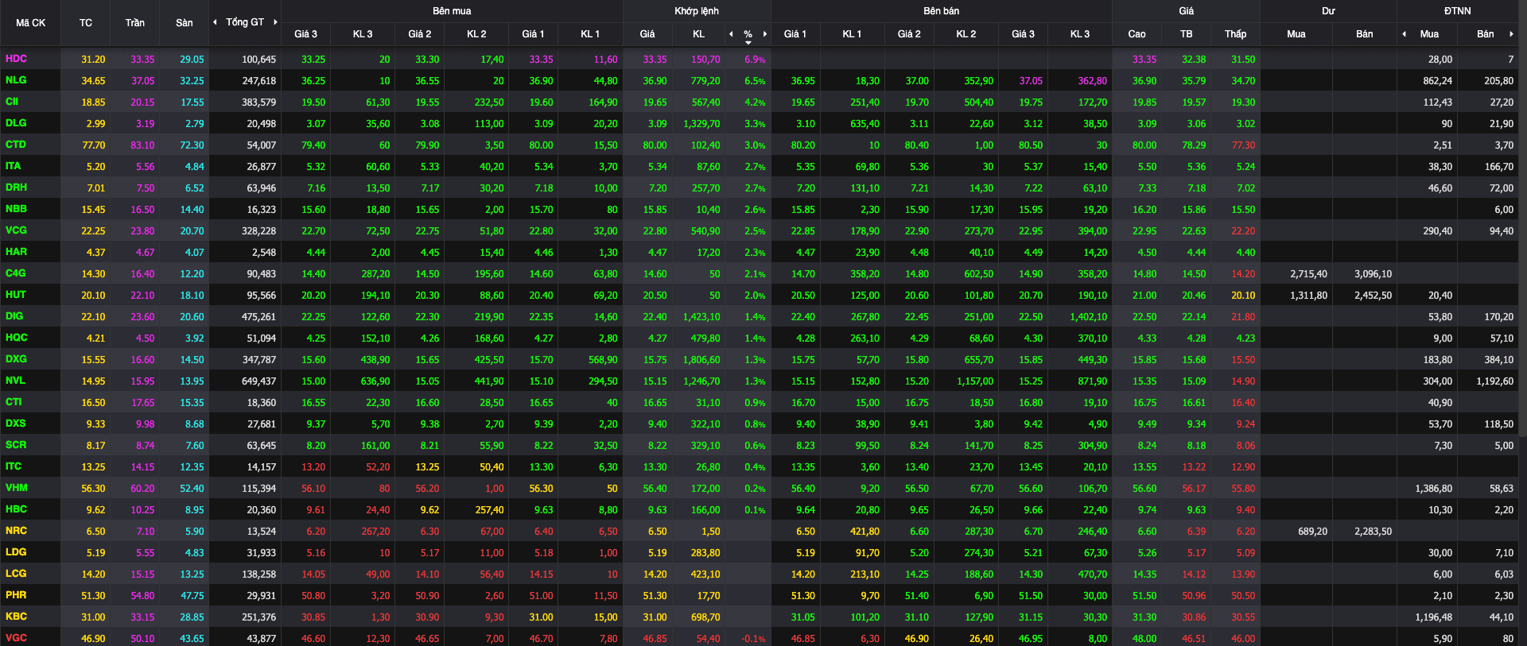1527x646 pixels.
Task: Open the DXG stock symbol
Action: click(16, 359)
